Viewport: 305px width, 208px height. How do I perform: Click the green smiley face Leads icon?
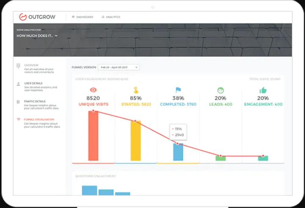(x=220, y=90)
